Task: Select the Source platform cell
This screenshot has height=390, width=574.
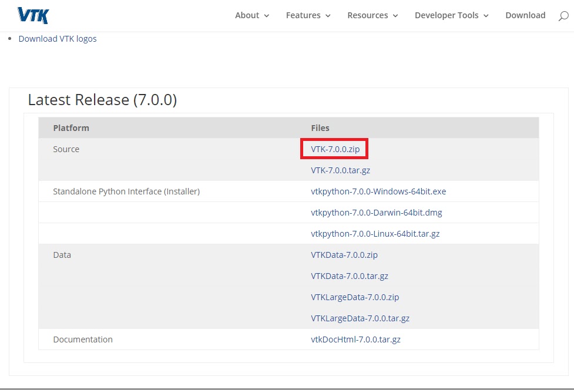Action: (x=66, y=149)
